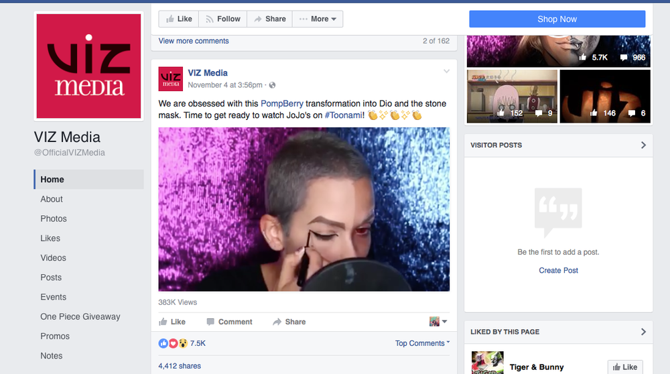Open Tiger & Bunny page name
The image size is (670, 374).
tap(536, 367)
